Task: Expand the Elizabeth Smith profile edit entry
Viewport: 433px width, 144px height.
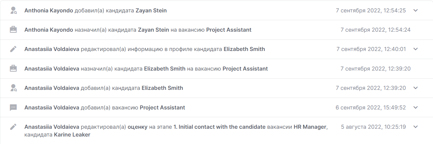Action: point(415,49)
